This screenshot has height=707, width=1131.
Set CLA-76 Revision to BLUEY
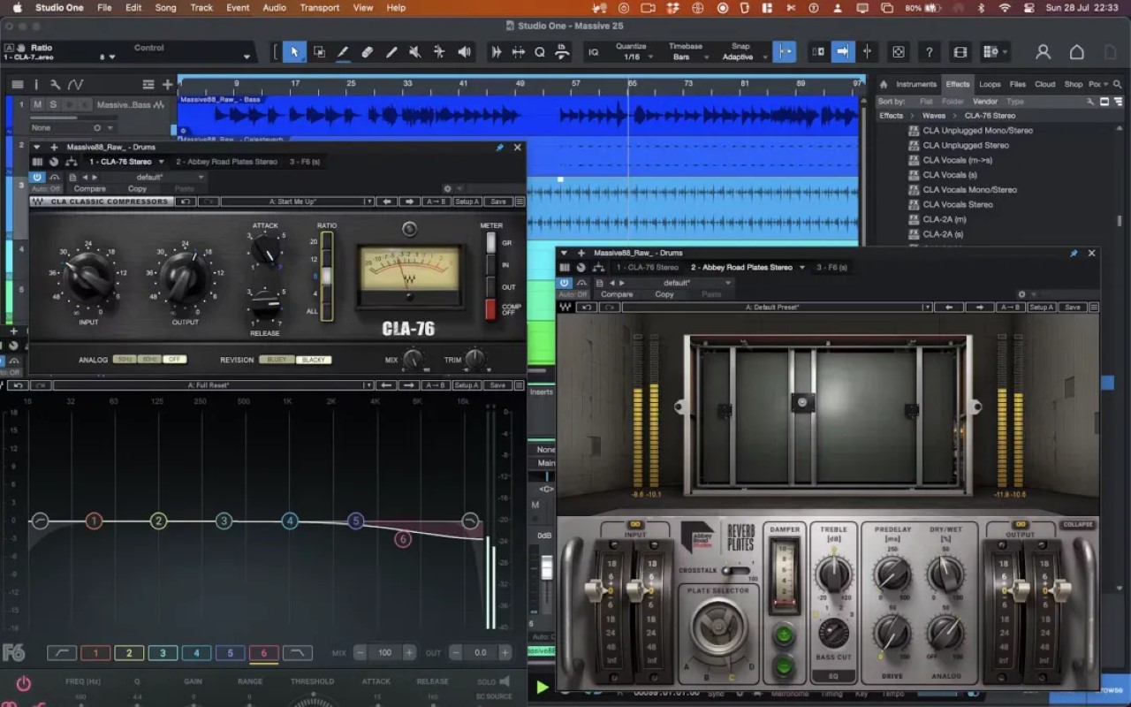coord(277,360)
